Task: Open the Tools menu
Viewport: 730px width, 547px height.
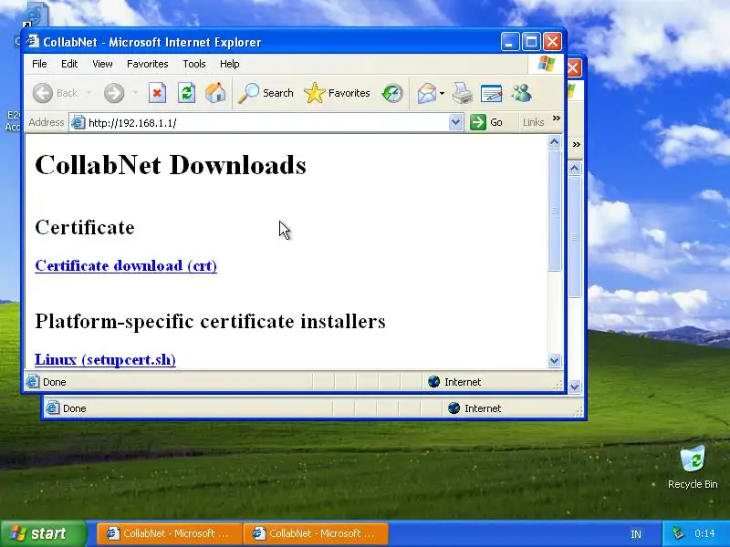Action: point(194,64)
